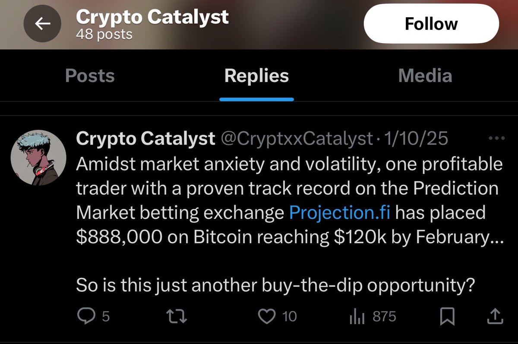Viewport: 518px width, 344px height.
Task: Tap the back arrow button
Action: pos(42,24)
